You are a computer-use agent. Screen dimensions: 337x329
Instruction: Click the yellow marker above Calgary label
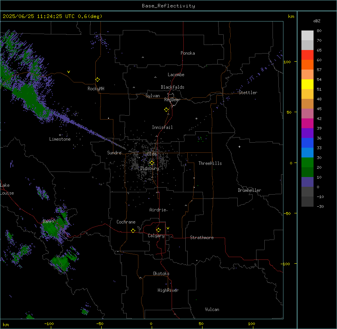[x=158, y=230]
